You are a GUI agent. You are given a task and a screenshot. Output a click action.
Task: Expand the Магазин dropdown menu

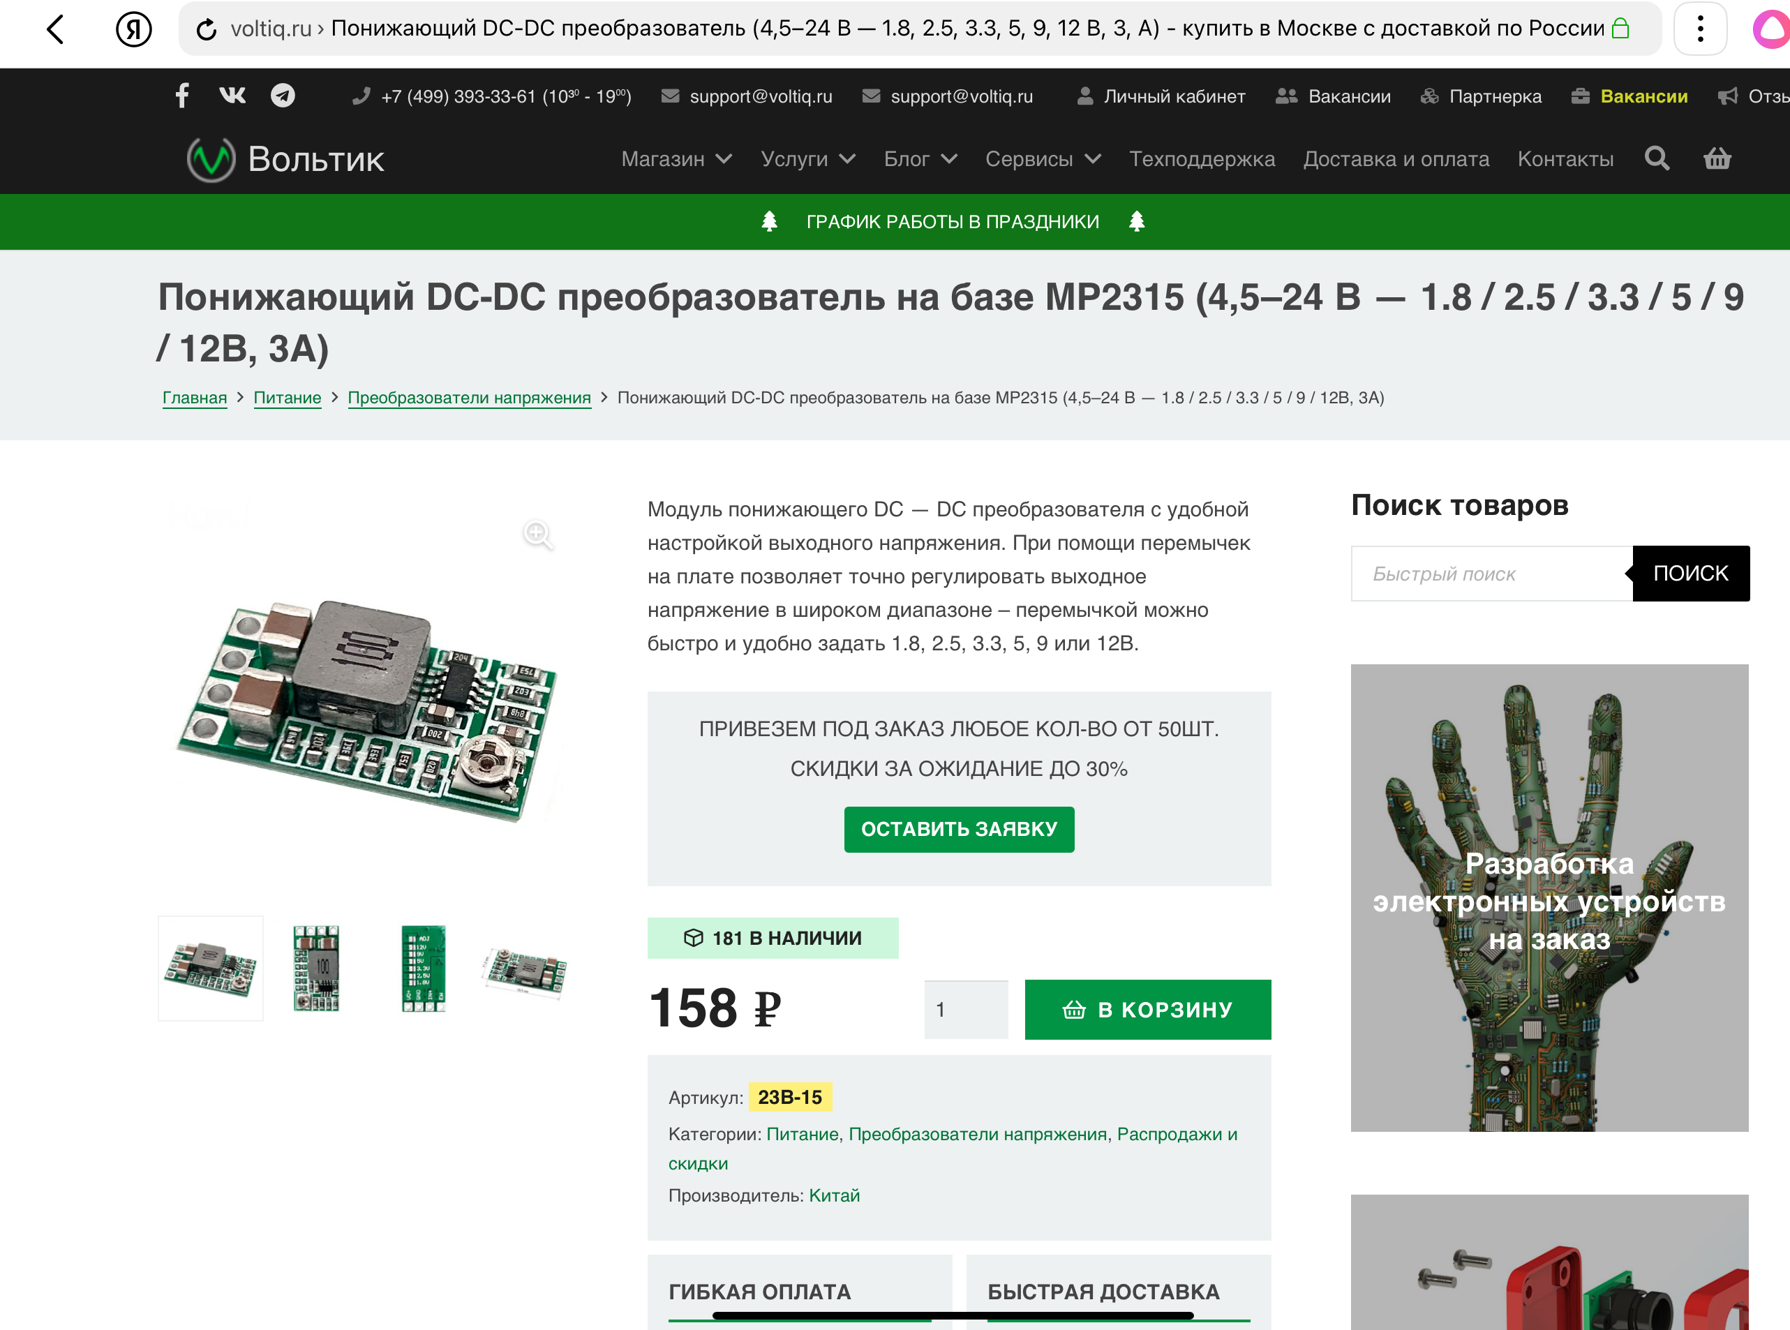click(x=676, y=158)
